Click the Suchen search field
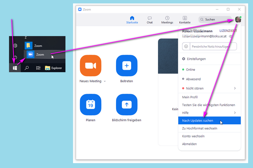 (215, 20)
